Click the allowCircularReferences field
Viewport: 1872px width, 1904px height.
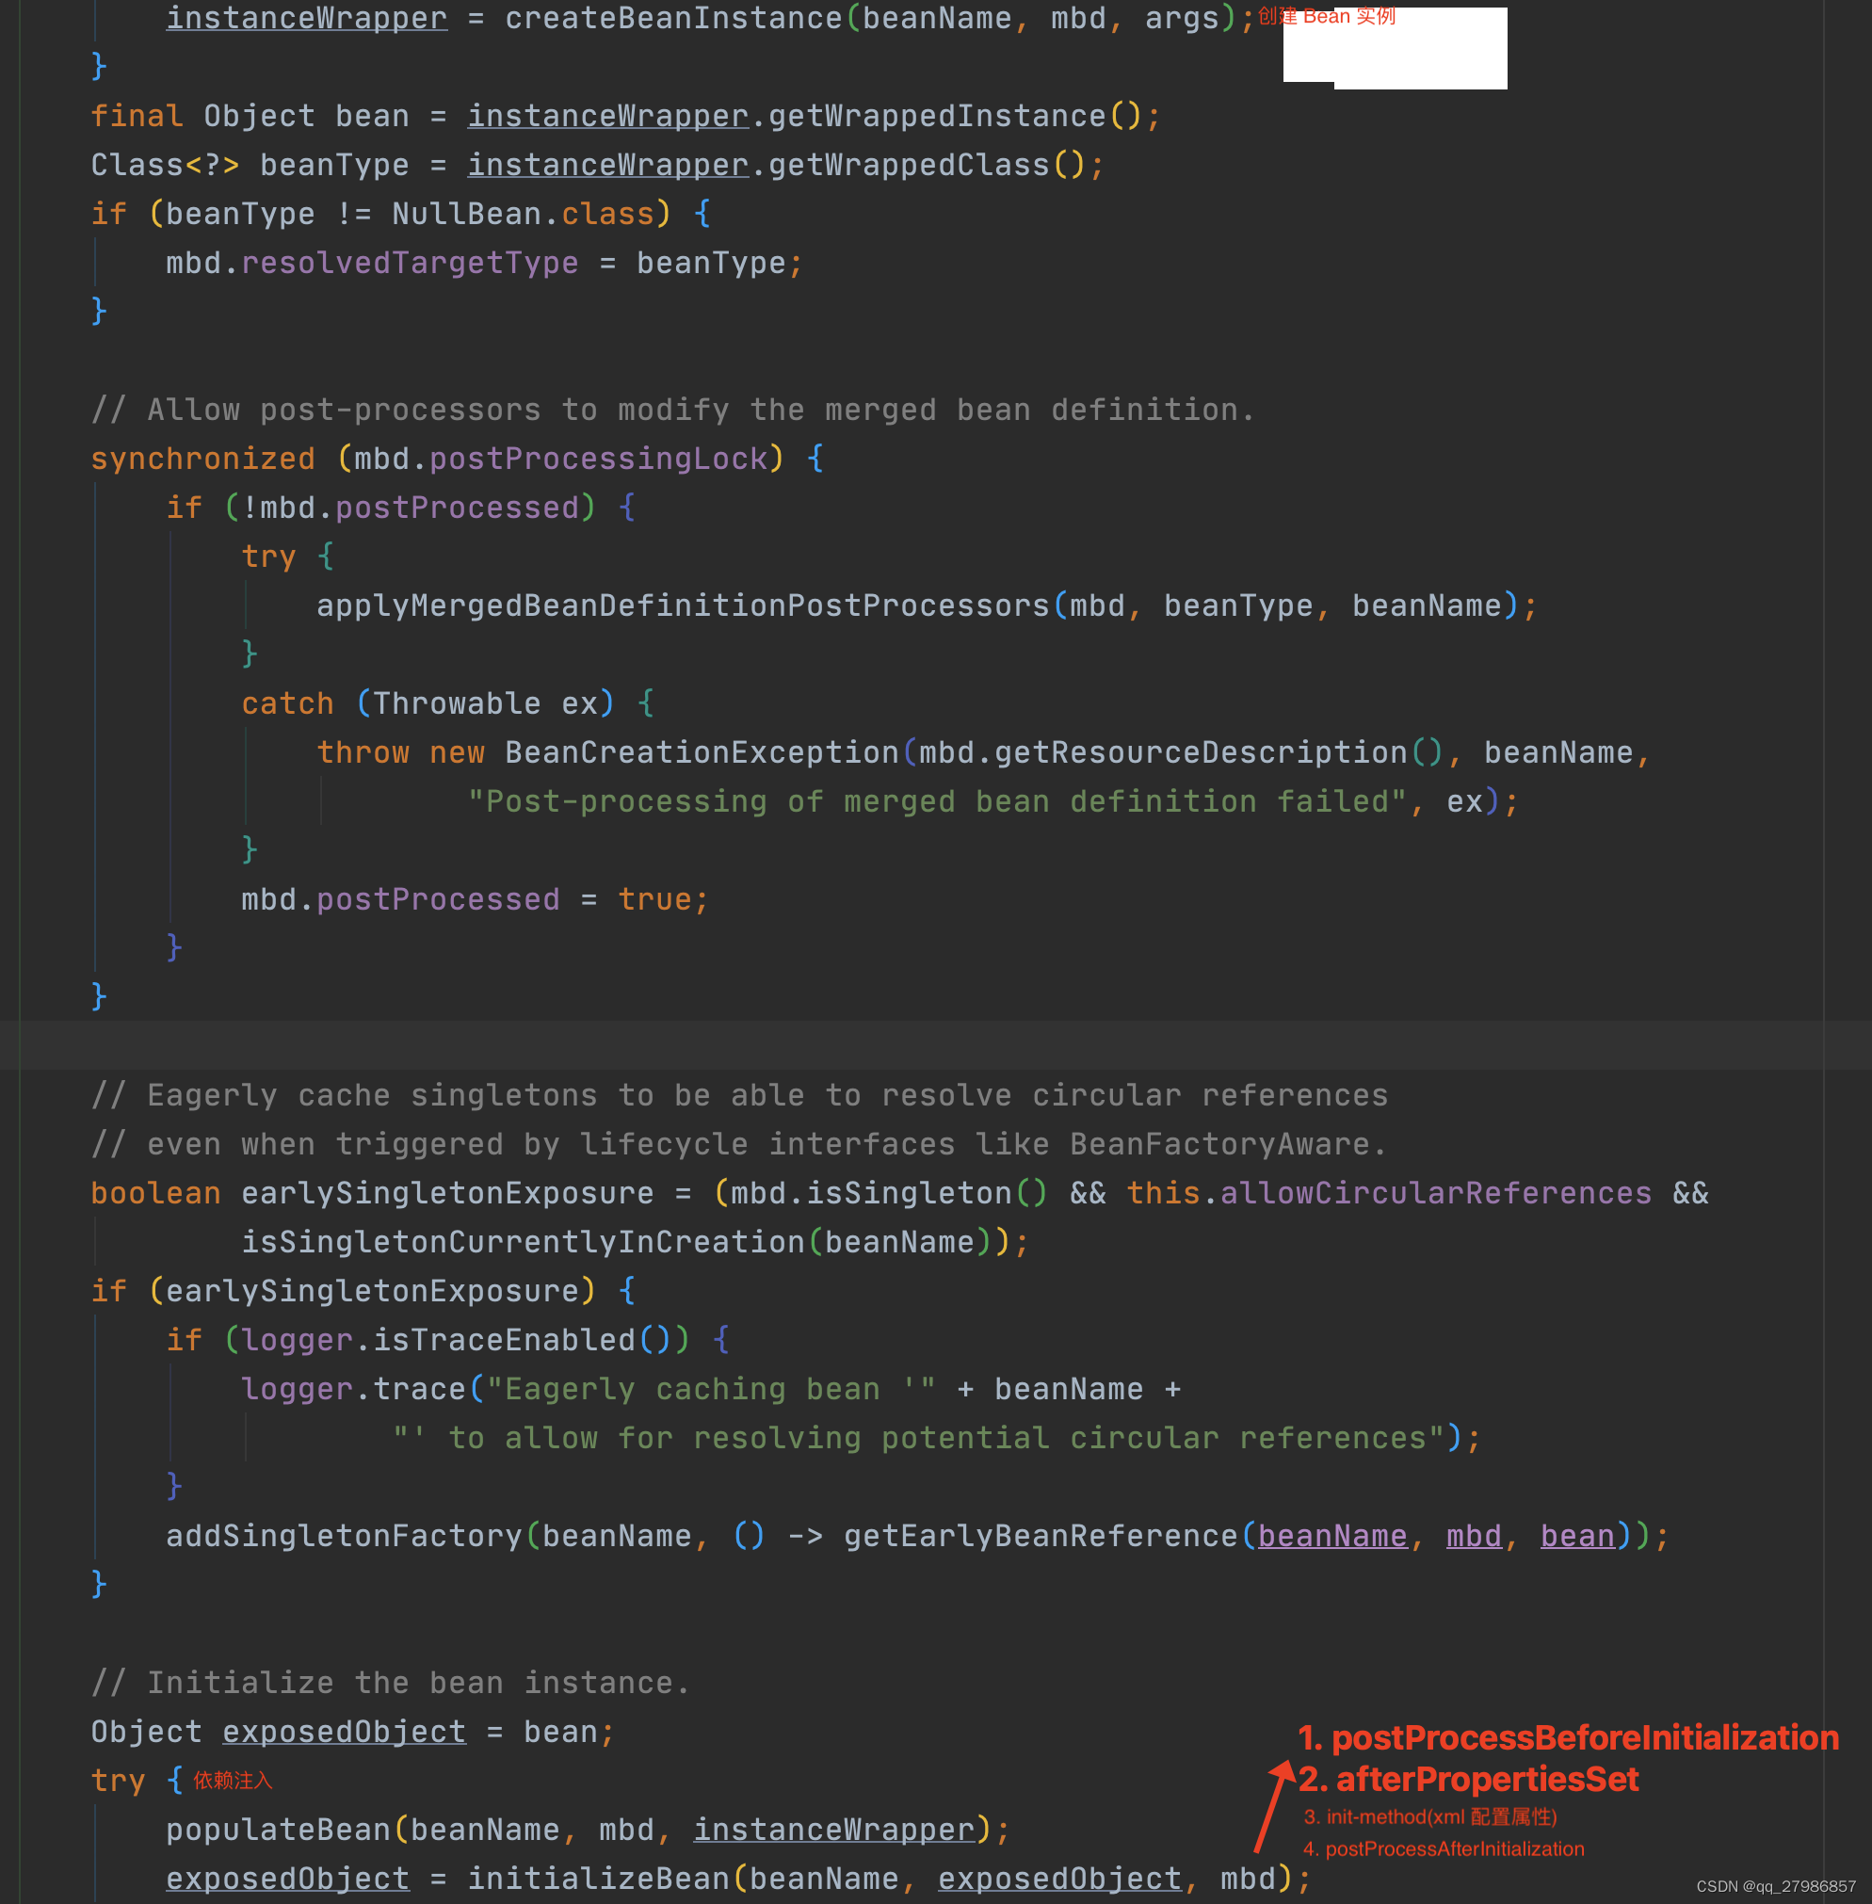1436,1193
